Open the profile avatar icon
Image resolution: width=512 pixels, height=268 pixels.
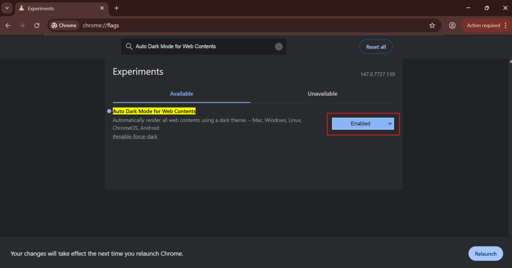452,25
